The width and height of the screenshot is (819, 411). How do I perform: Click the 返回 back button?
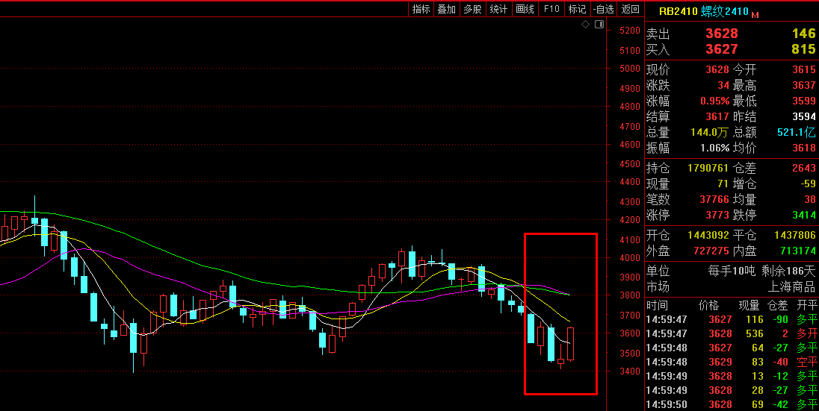point(631,9)
